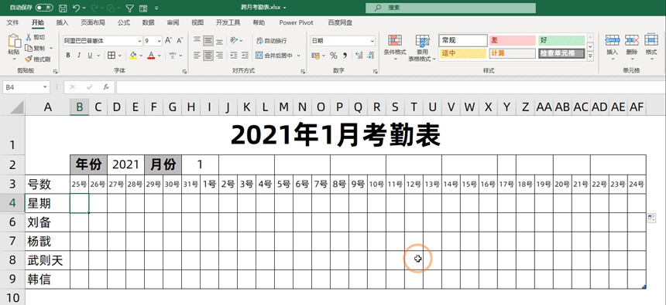Click the fx insert function button
This screenshot has height=305, width=666.
pos(106,86)
